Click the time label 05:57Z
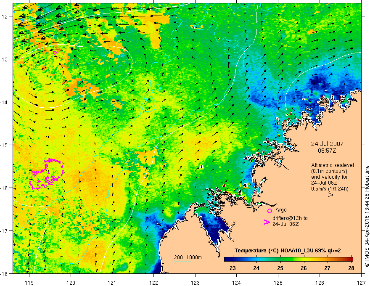This screenshot has width=370, height=286. (x=327, y=151)
